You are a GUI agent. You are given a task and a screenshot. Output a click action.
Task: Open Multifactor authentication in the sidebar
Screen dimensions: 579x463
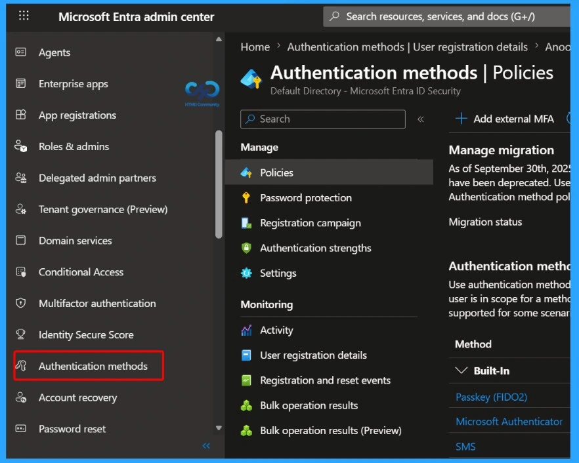tap(97, 303)
